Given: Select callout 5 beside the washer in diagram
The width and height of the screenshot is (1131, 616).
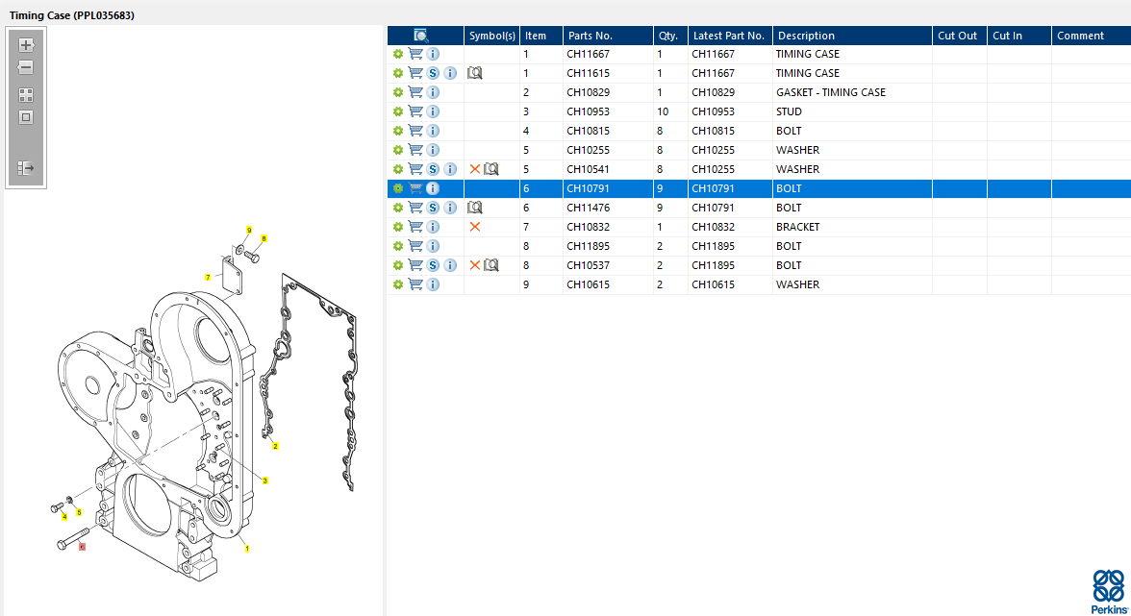Looking at the screenshot, I should coord(79,512).
